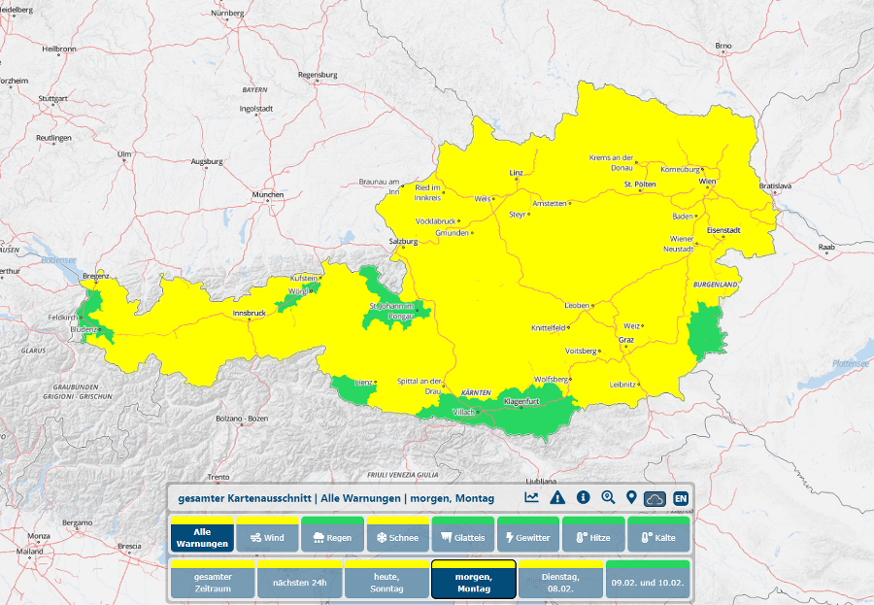This screenshot has height=605, width=874.
Task: Click the Linz city label
Action: 517,173
